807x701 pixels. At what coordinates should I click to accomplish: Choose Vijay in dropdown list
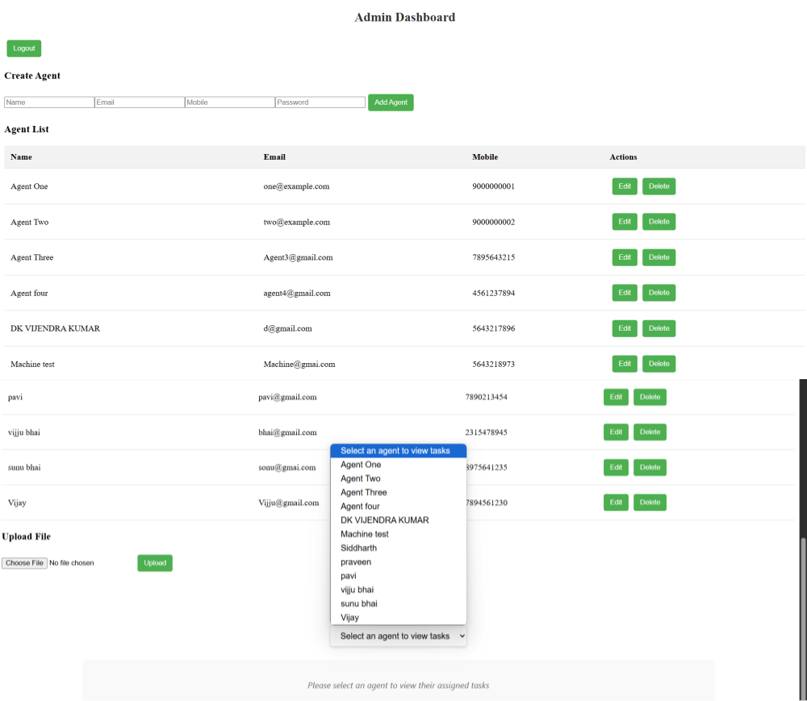pos(399,618)
